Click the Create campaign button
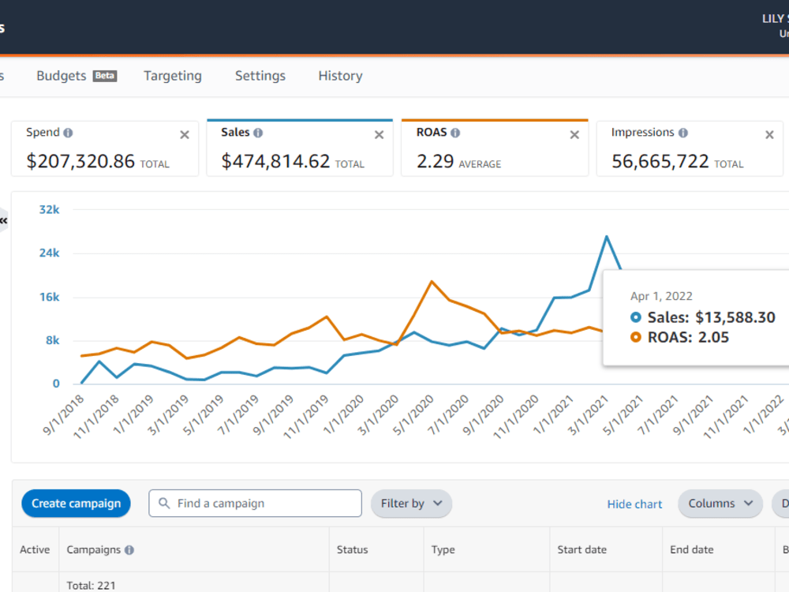The width and height of the screenshot is (789, 592). pyautogui.click(x=76, y=504)
